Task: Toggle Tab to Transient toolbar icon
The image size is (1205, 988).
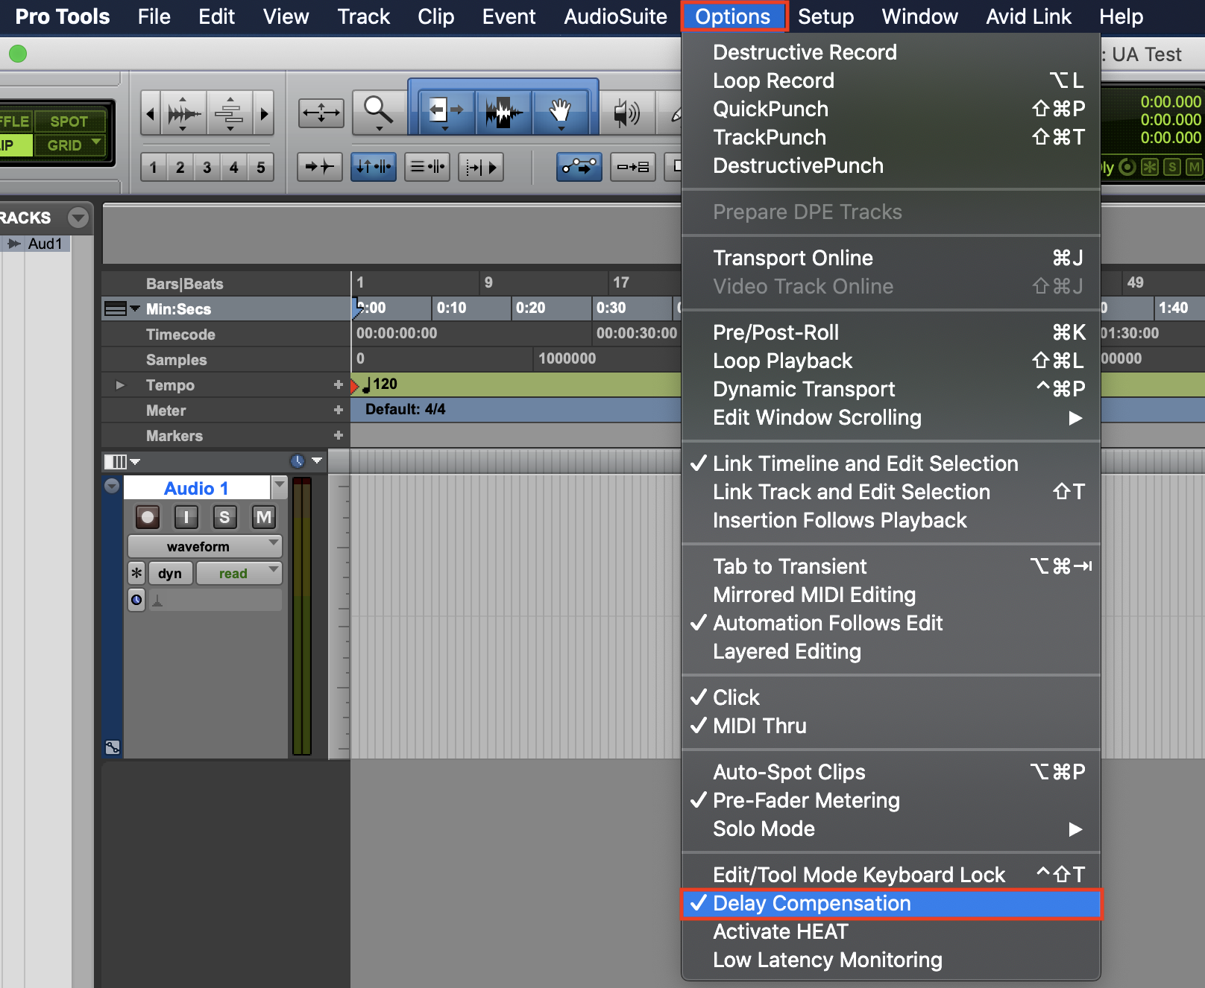Action: pos(320,167)
